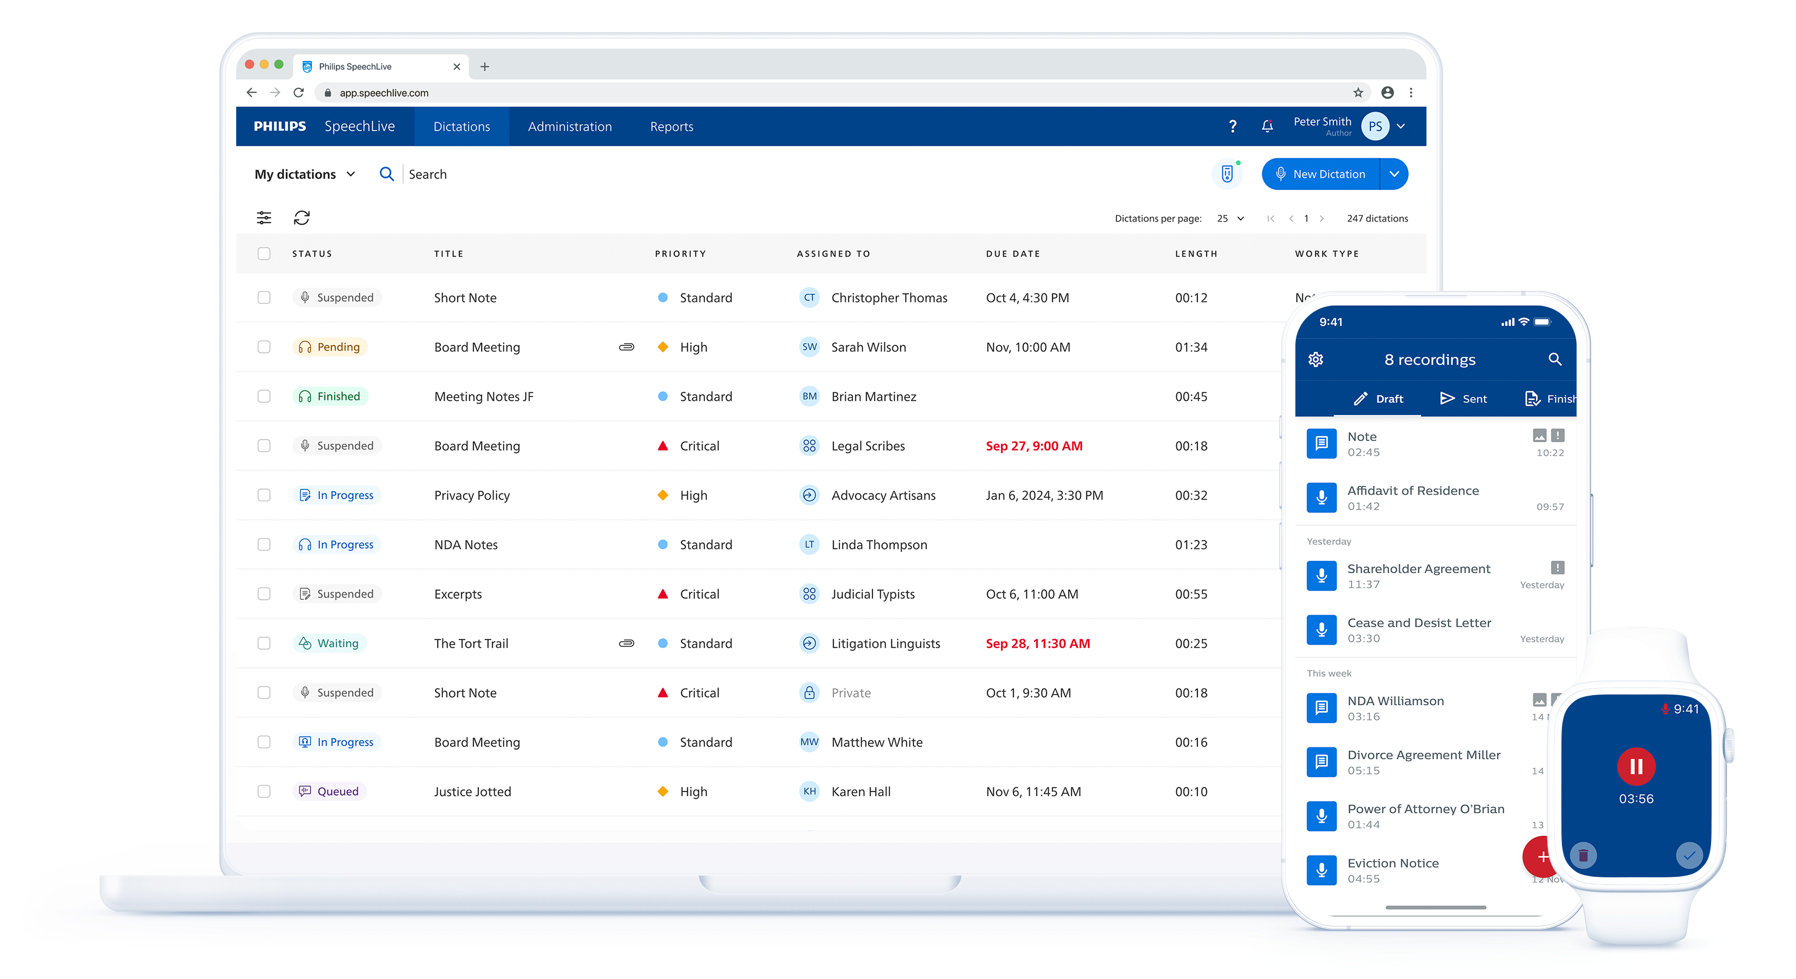This screenshot has width=1796, height=979.
Task: Expand the user profile menu for Peter Smith
Action: (1403, 126)
